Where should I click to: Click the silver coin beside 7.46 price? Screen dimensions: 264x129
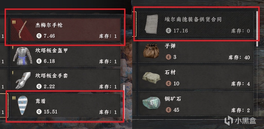[39, 36]
